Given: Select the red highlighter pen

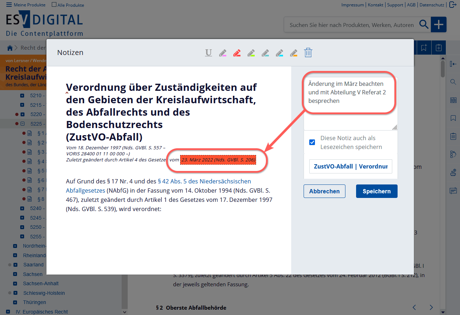Looking at the screenshot, I should [237, 52].
